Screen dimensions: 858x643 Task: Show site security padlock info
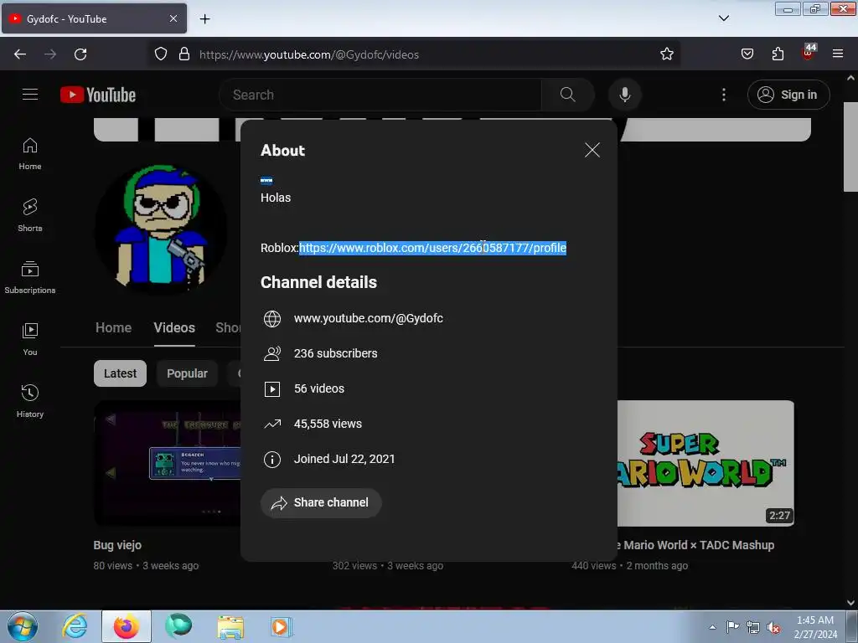(184, 54)
